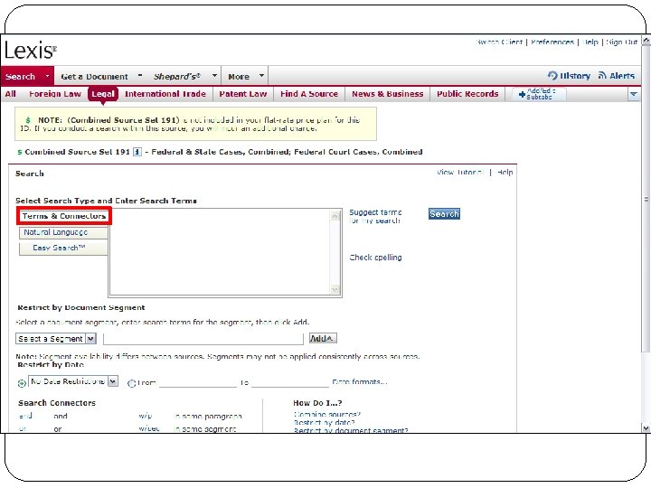The height and width of the screenshot is (488, 651).
Task: Click the Add/Edit Subtabs plus icon
Action: [x=523, y=95]
